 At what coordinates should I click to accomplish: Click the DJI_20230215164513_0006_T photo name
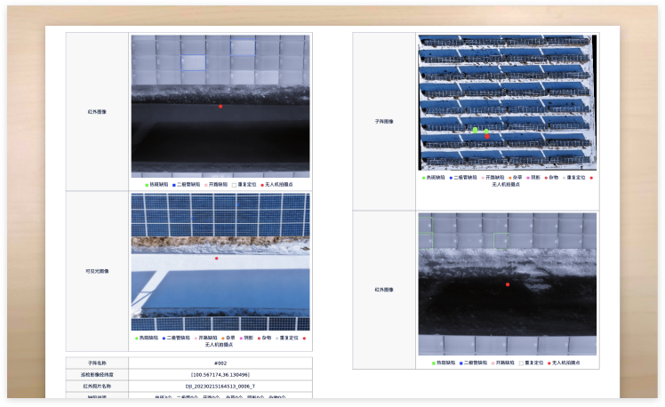220,387
